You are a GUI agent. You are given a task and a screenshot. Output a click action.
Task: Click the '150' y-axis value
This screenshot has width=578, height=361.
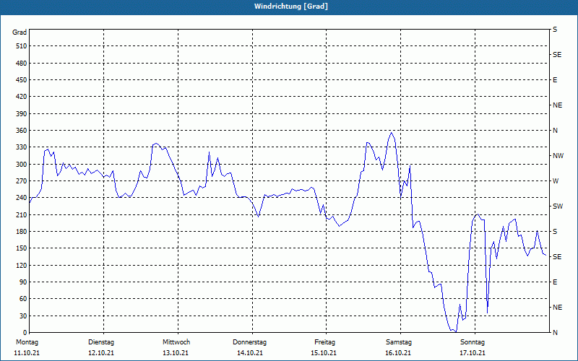tap(22, 248)
